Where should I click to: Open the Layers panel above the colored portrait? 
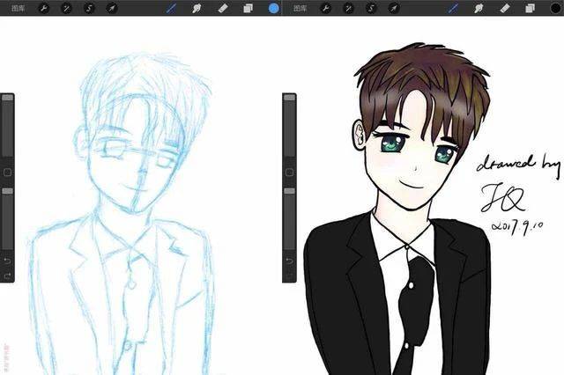pyautogui.click(x=530, y=8)
